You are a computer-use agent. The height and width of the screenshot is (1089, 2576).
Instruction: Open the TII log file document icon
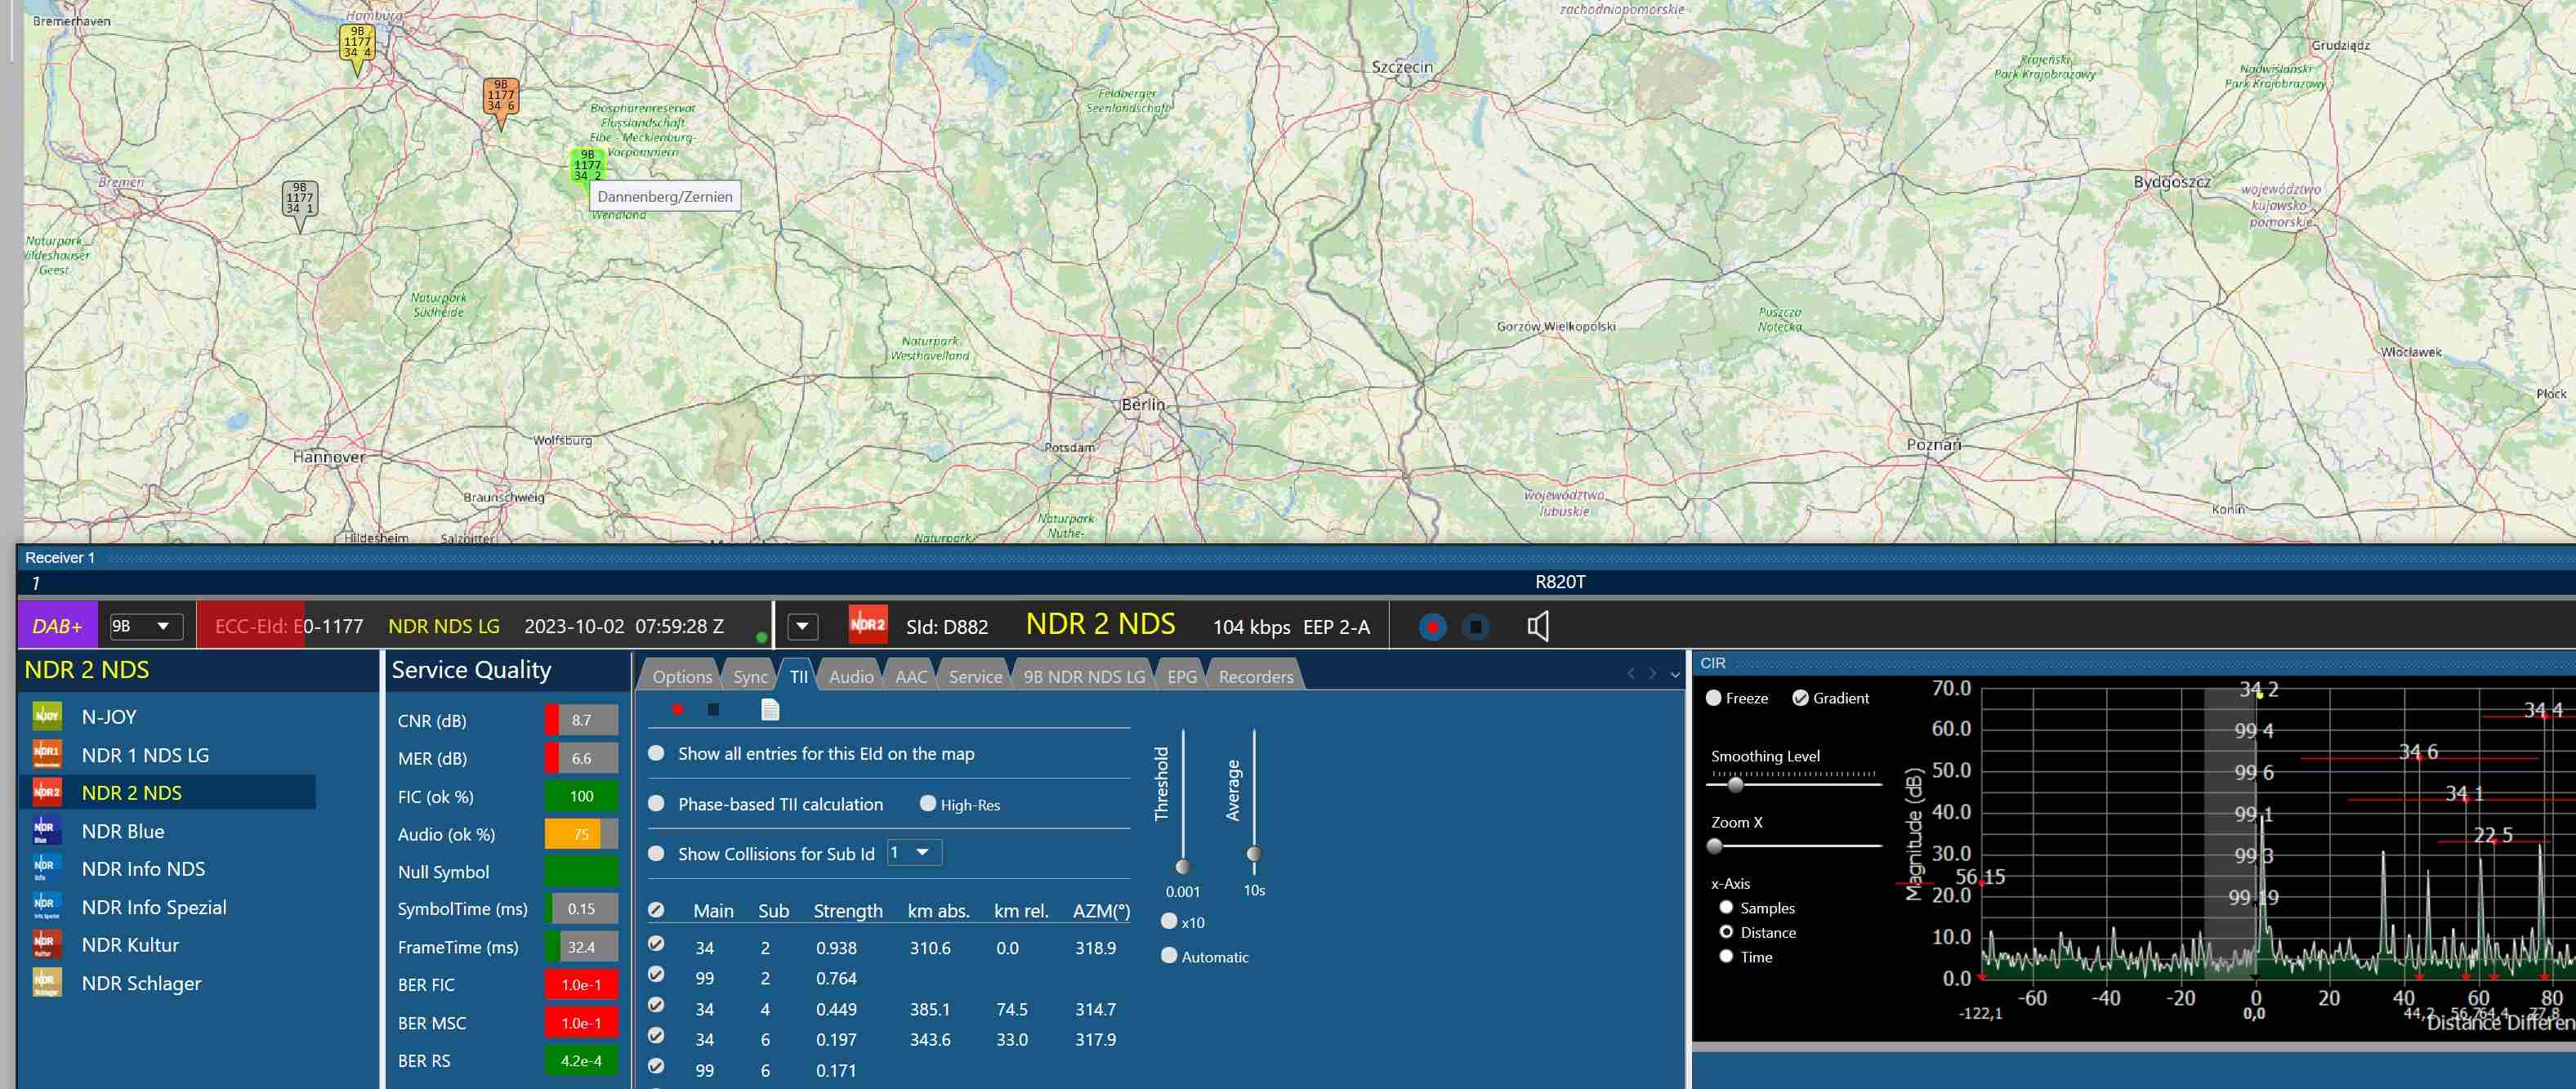coord(770,709)
